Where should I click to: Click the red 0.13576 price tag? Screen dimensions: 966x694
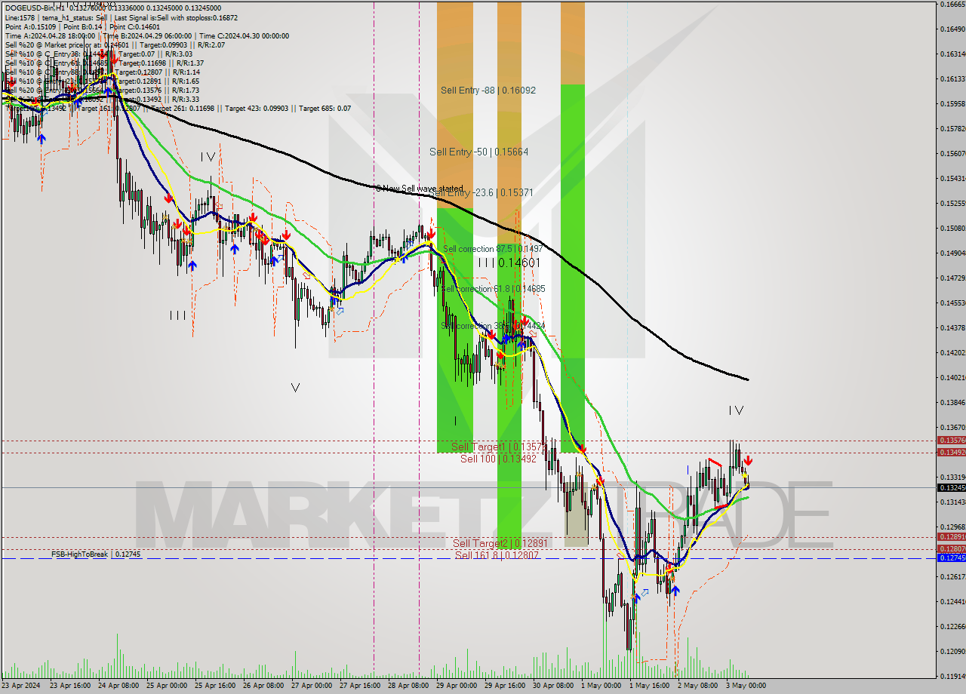pyautogui.click(x=951, y=440)
